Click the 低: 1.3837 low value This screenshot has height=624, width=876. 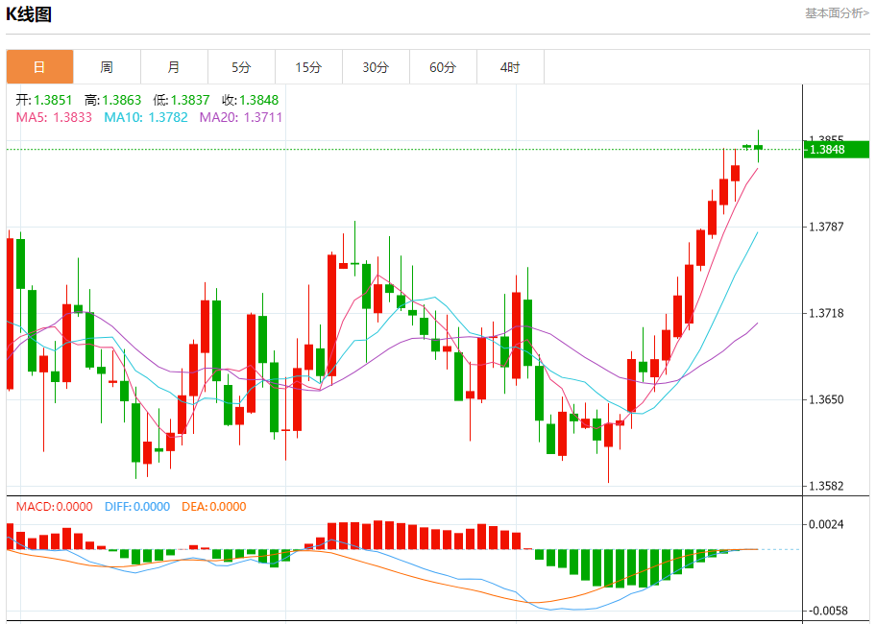pyautogui.click(x=182, y=100)
